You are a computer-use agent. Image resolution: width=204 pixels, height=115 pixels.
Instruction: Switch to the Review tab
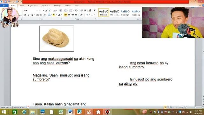tap(68, 6)
